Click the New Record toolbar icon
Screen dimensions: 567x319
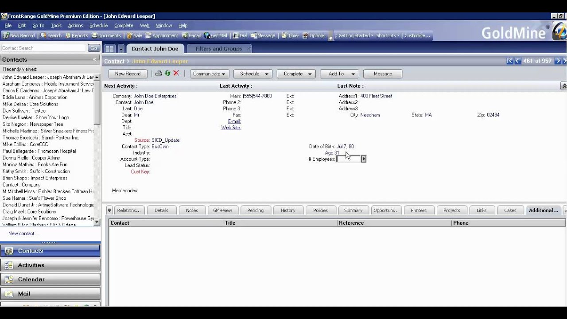tap(19, 35)
